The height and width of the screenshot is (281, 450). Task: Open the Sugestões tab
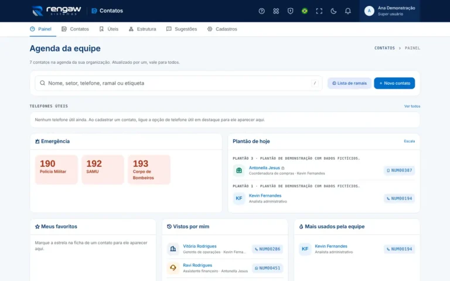click(x=182, y=29)
